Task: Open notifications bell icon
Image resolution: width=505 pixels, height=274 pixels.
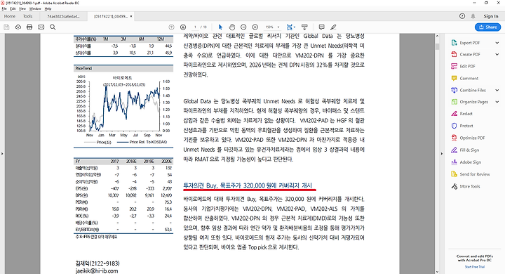Action: point(473,16)
